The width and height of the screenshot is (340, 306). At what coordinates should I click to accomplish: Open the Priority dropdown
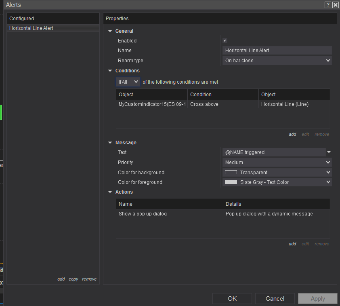(x=277, y=162)
